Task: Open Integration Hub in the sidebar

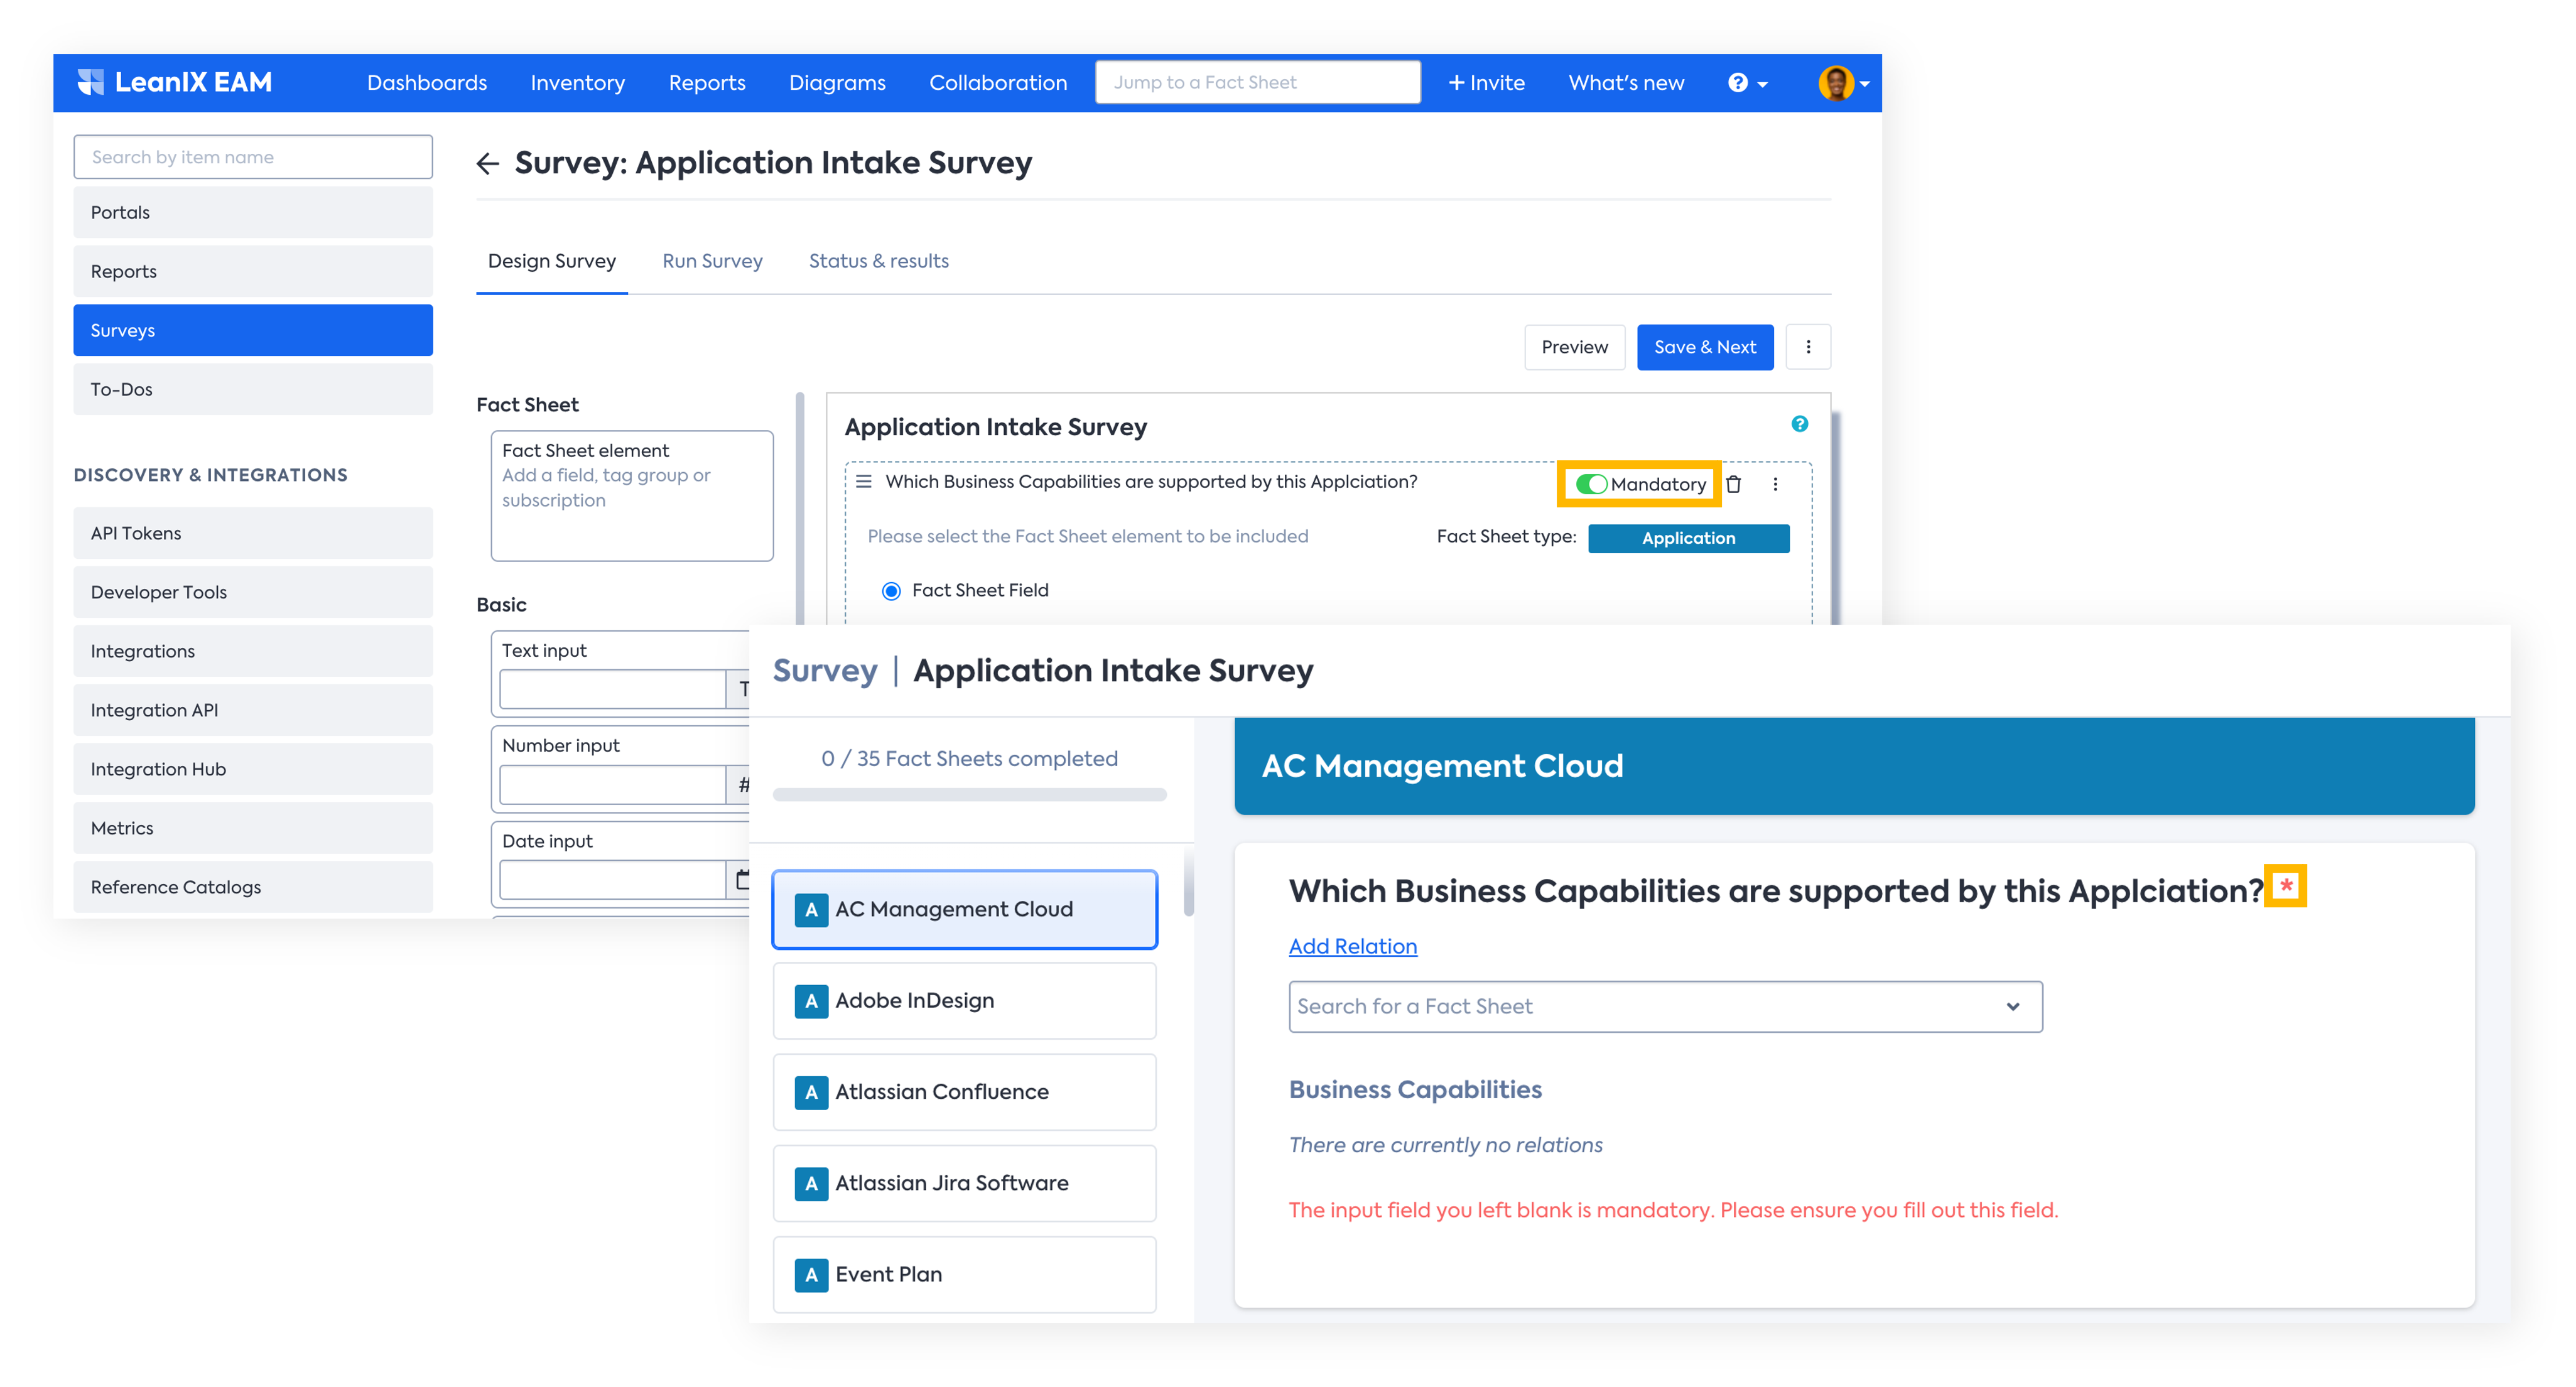Action: tap(253, 769)
